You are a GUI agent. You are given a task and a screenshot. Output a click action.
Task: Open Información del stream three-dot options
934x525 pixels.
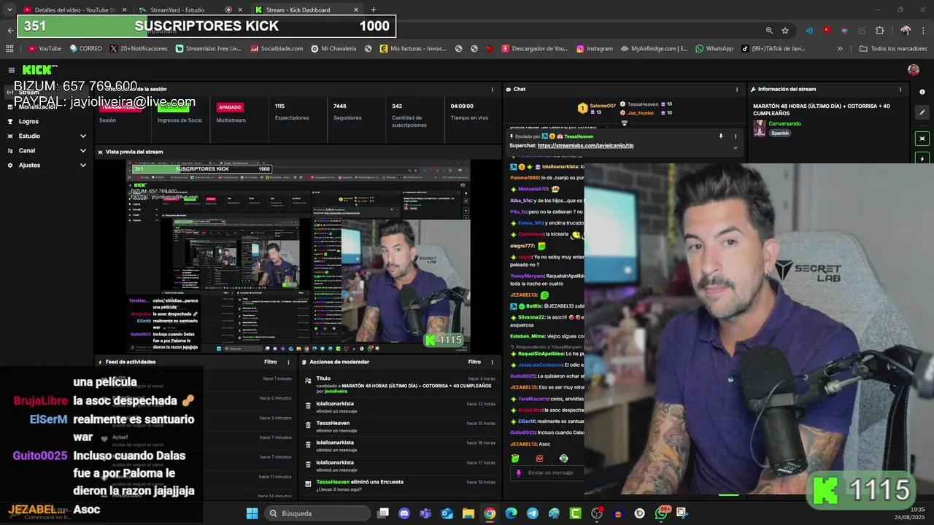(x=900, y=89)
